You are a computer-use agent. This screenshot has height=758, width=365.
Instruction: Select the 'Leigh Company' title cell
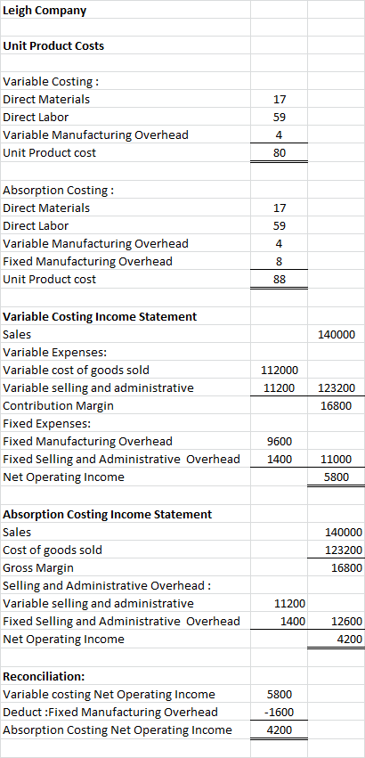tap(45, 11)
